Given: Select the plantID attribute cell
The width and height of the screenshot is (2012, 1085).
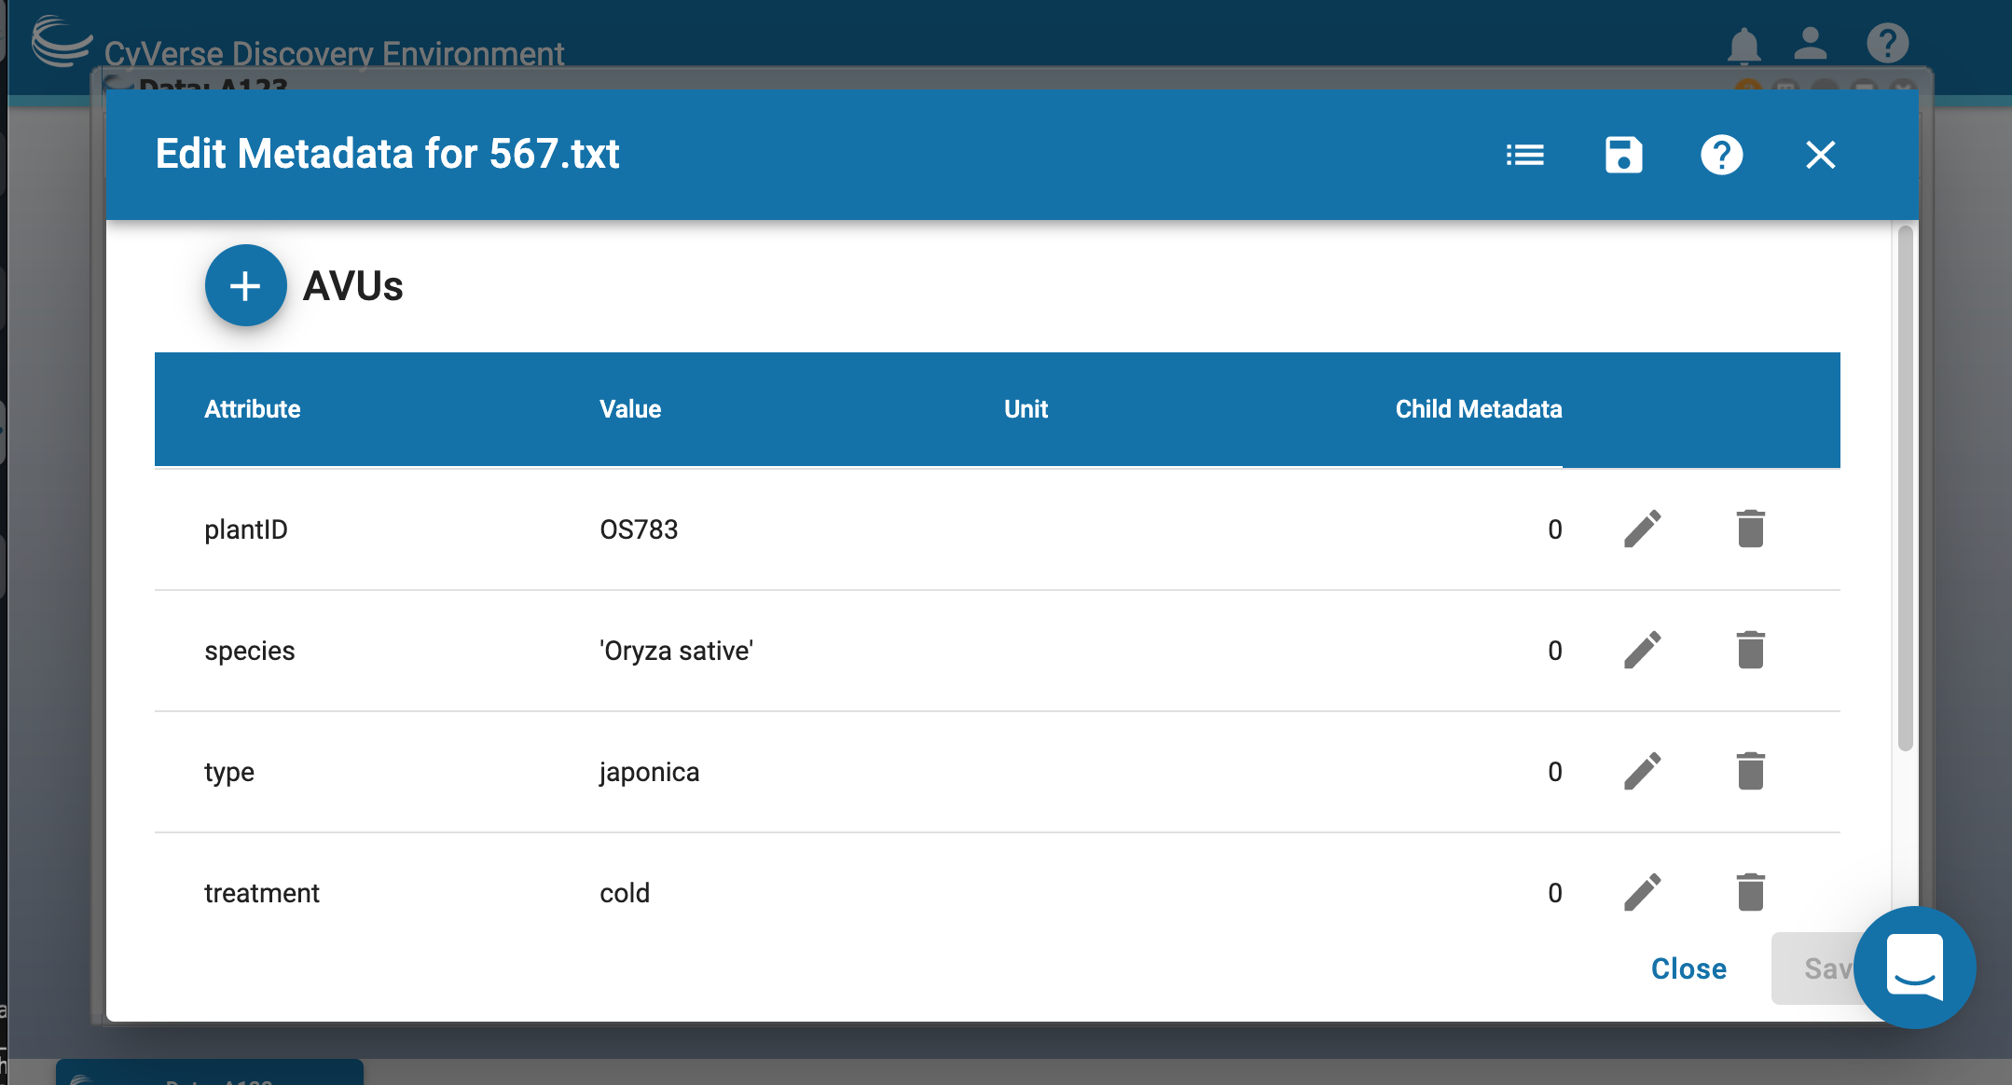Looking at the screenshot, I should pyautogui.click(x=246, y=529).
